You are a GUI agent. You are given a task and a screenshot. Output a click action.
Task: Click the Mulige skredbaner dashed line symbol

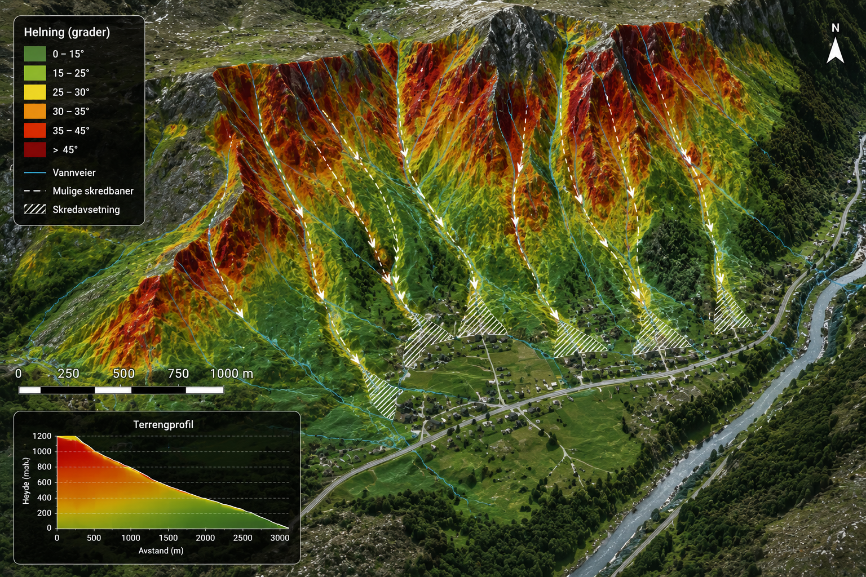coord(35,191)
